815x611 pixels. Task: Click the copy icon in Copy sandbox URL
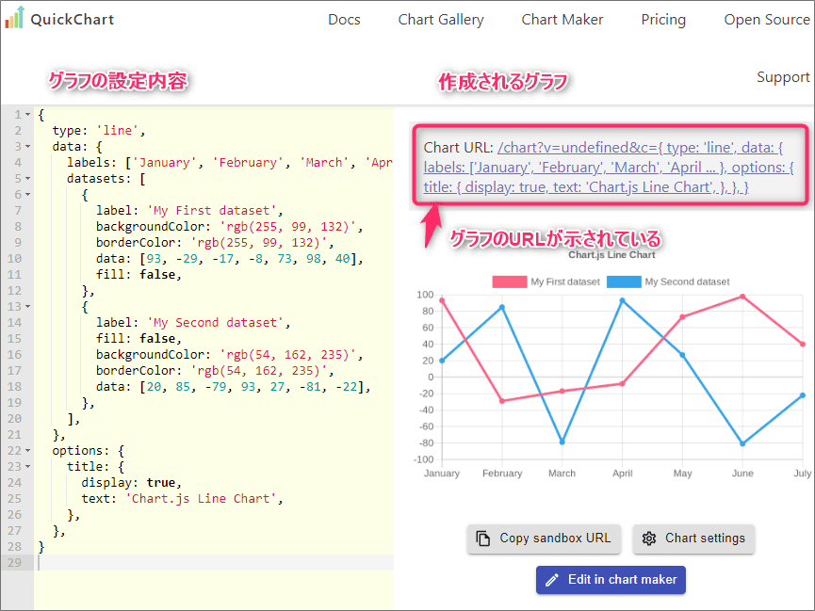click(x=482, y=539)
